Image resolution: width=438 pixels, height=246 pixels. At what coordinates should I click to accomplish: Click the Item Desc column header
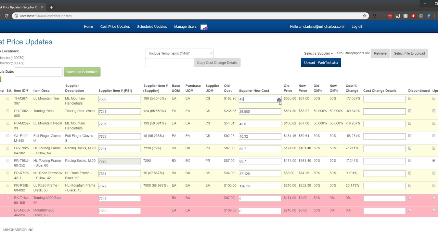point(41,91)
